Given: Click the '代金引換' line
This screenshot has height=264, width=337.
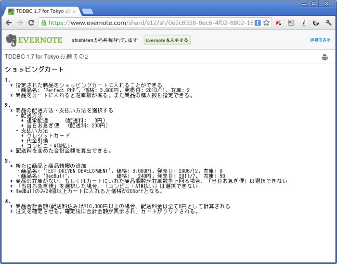Looking at the screenshot, I should pos(35,140).
